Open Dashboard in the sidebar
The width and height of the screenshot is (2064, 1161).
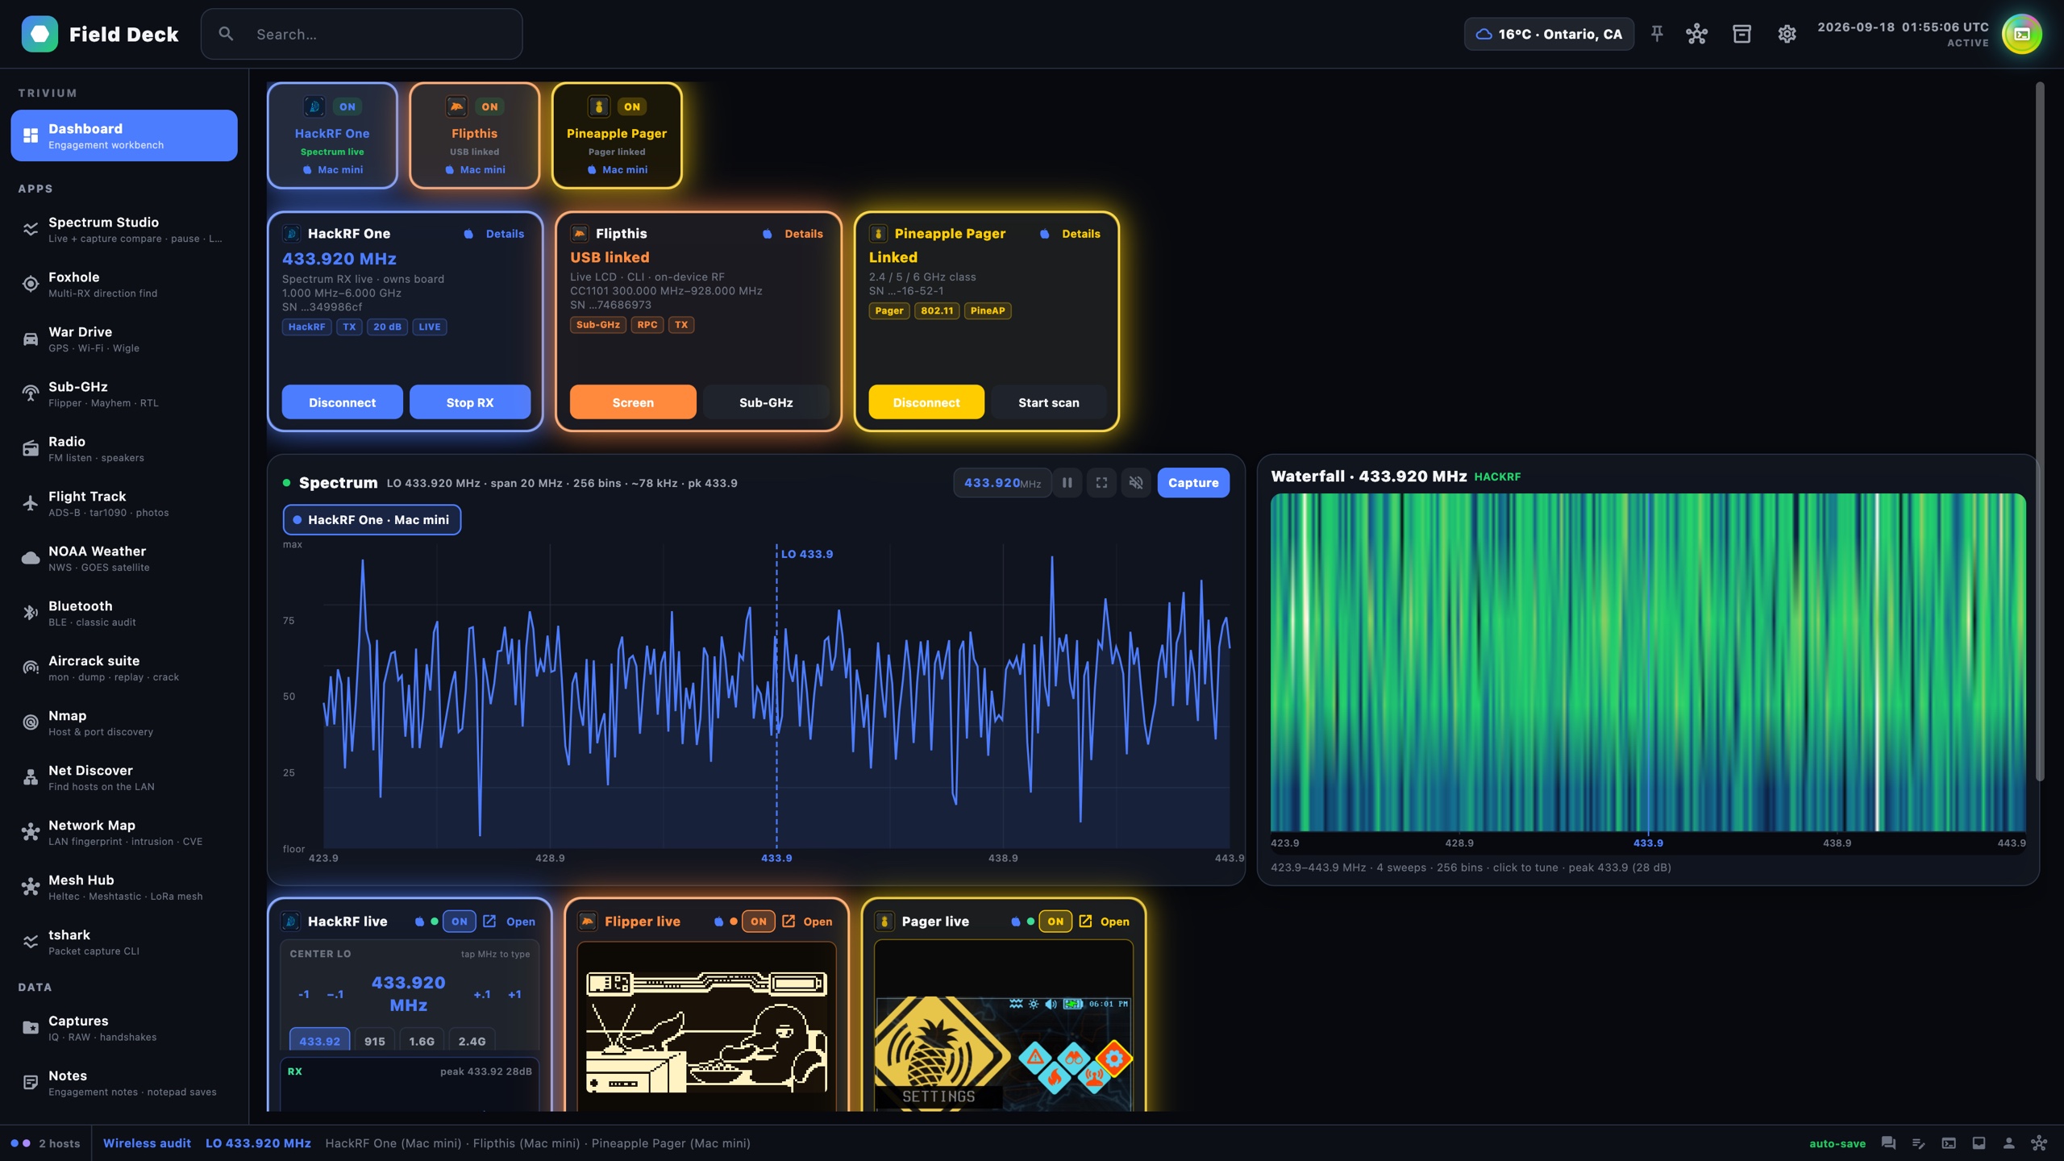tap(124, 135)
